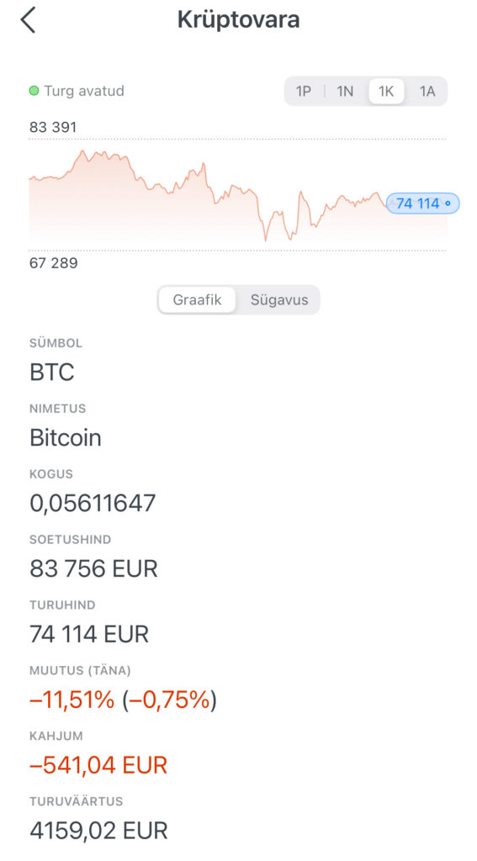477x861 pixels.
Task: Tap the small circle in price badge
Action: point(448,203)
